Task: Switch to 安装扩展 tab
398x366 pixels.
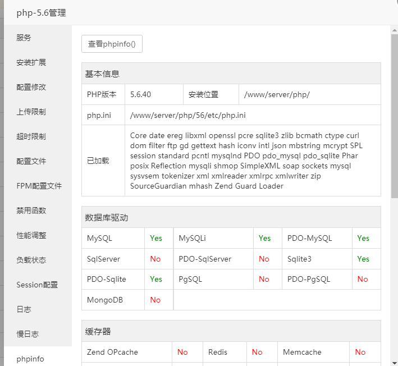Action: coord(31,62)
